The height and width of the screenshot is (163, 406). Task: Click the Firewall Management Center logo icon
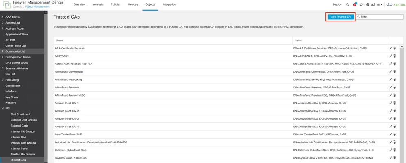click(x=7, y=4)
